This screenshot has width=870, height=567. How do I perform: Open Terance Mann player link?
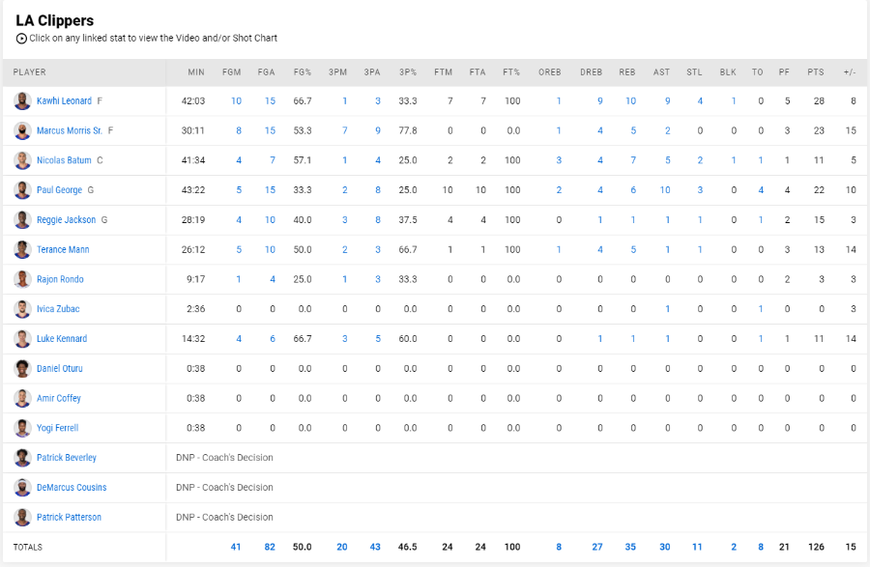63,249
